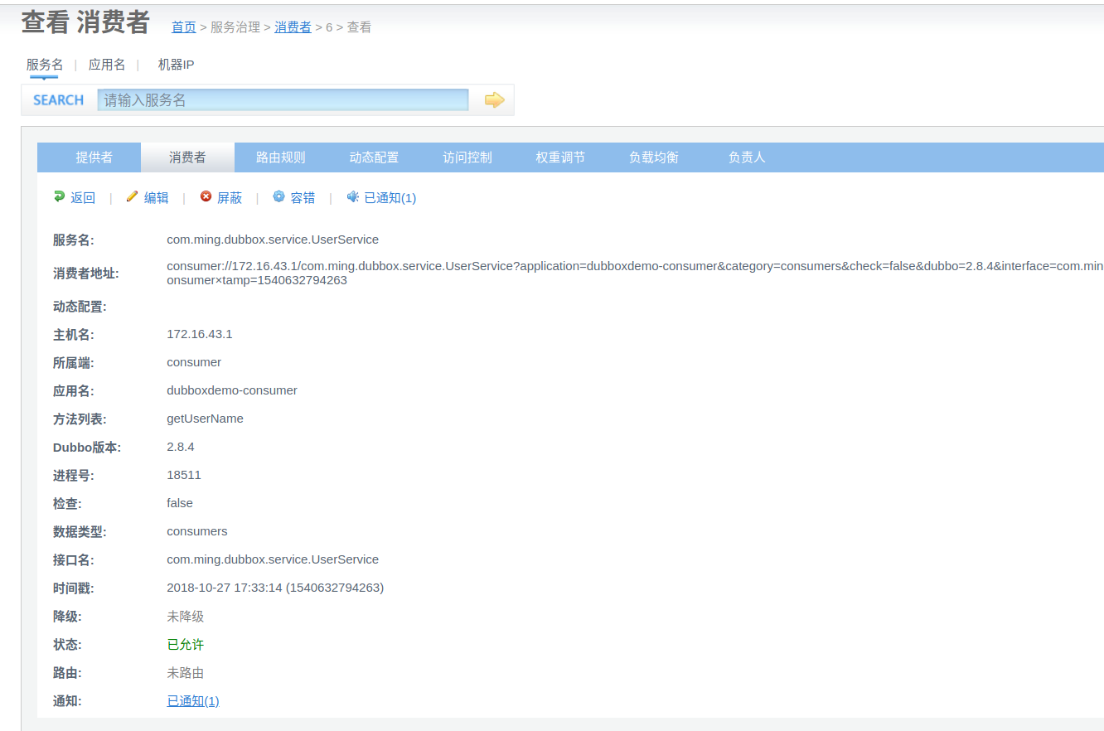Click inside the 请输入服务名 search box
Image resolution: width=1104 pixels, height=731 pixels.
[282, 99]
